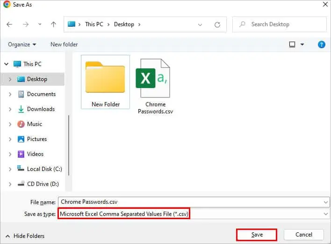Select Desktop in address breadcrumb
331x244 pixels.
click(124, 24)
